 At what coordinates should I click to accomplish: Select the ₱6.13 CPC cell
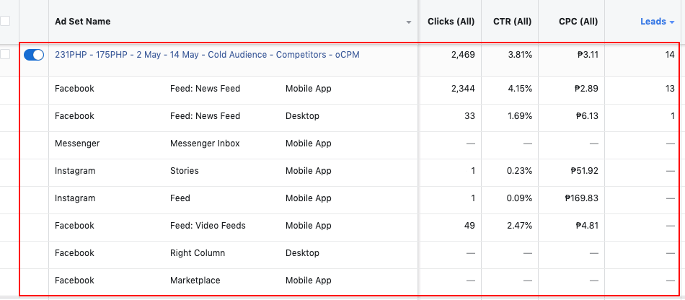pyautogui.click(x=587, y=116)
